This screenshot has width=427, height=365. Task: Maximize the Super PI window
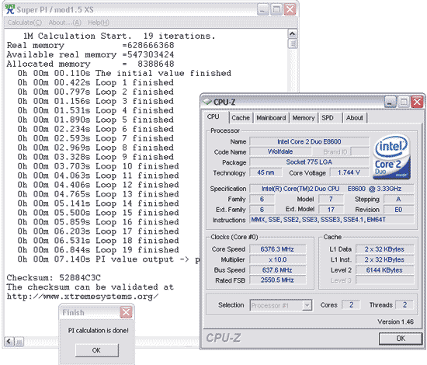pyautogui.click(x=276, y=9)
